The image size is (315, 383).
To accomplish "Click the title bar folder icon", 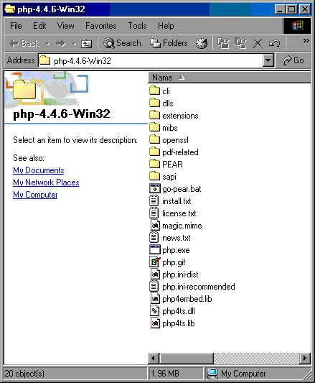I will pos(10,9).
